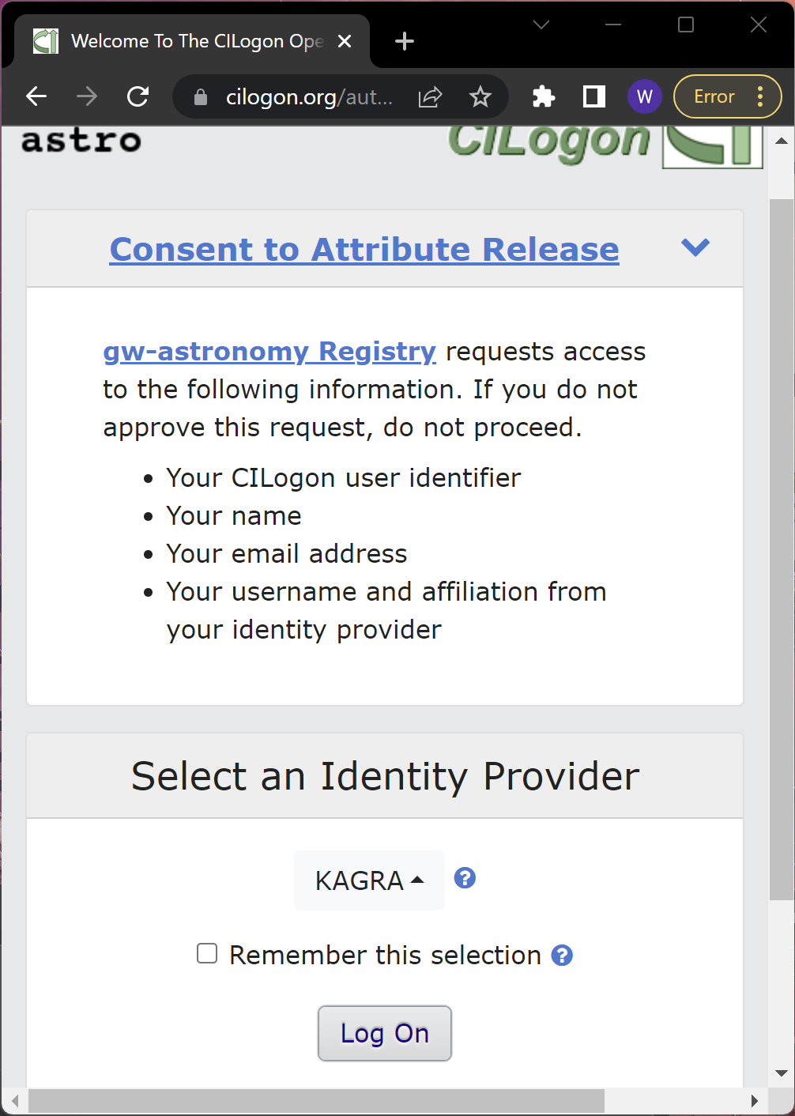
Task: Click the cilogon.org address bar
Action: pyautogui.click(x=308, y=96)
